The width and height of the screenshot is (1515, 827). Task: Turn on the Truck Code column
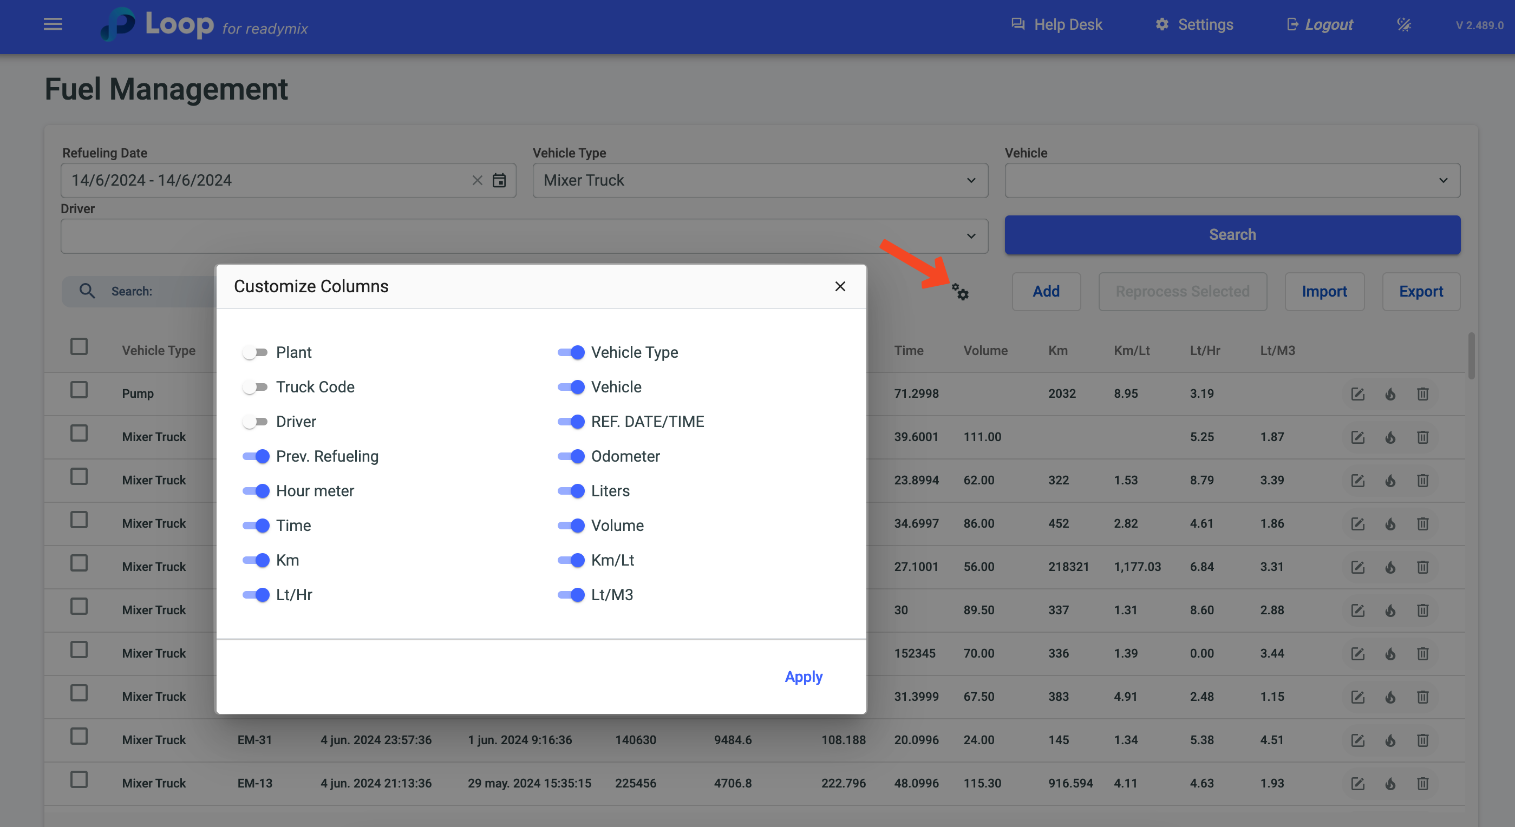point(255,388)
